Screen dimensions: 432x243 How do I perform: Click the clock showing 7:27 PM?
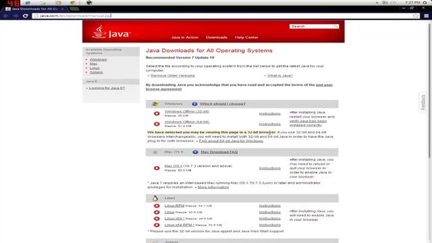tap(412, 3)
